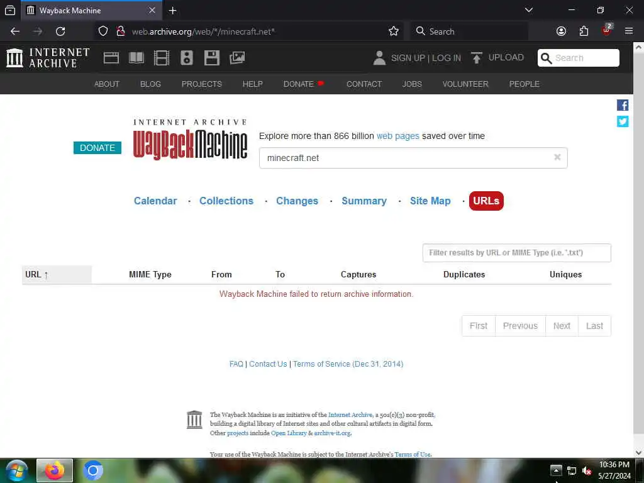This screenshot has height=483, width=644.
Task: Open Terms of Service link
Action: coord(348,364)
